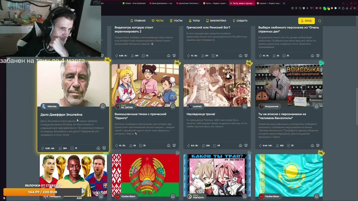358x201 pixels.
Task: Open statistics icon on the cookie2 card
Action: (x=245, y=106)
